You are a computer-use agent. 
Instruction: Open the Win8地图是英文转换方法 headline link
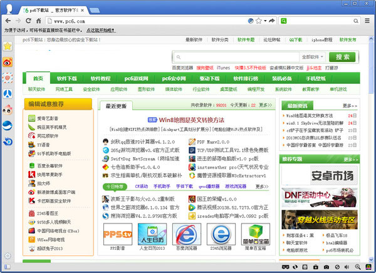[191, 120]
